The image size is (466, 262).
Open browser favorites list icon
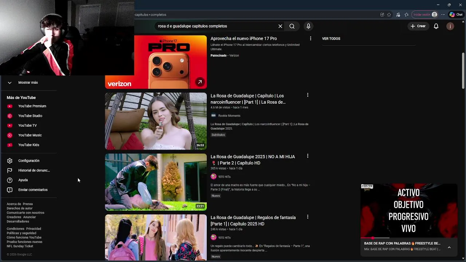pos(407,15)
